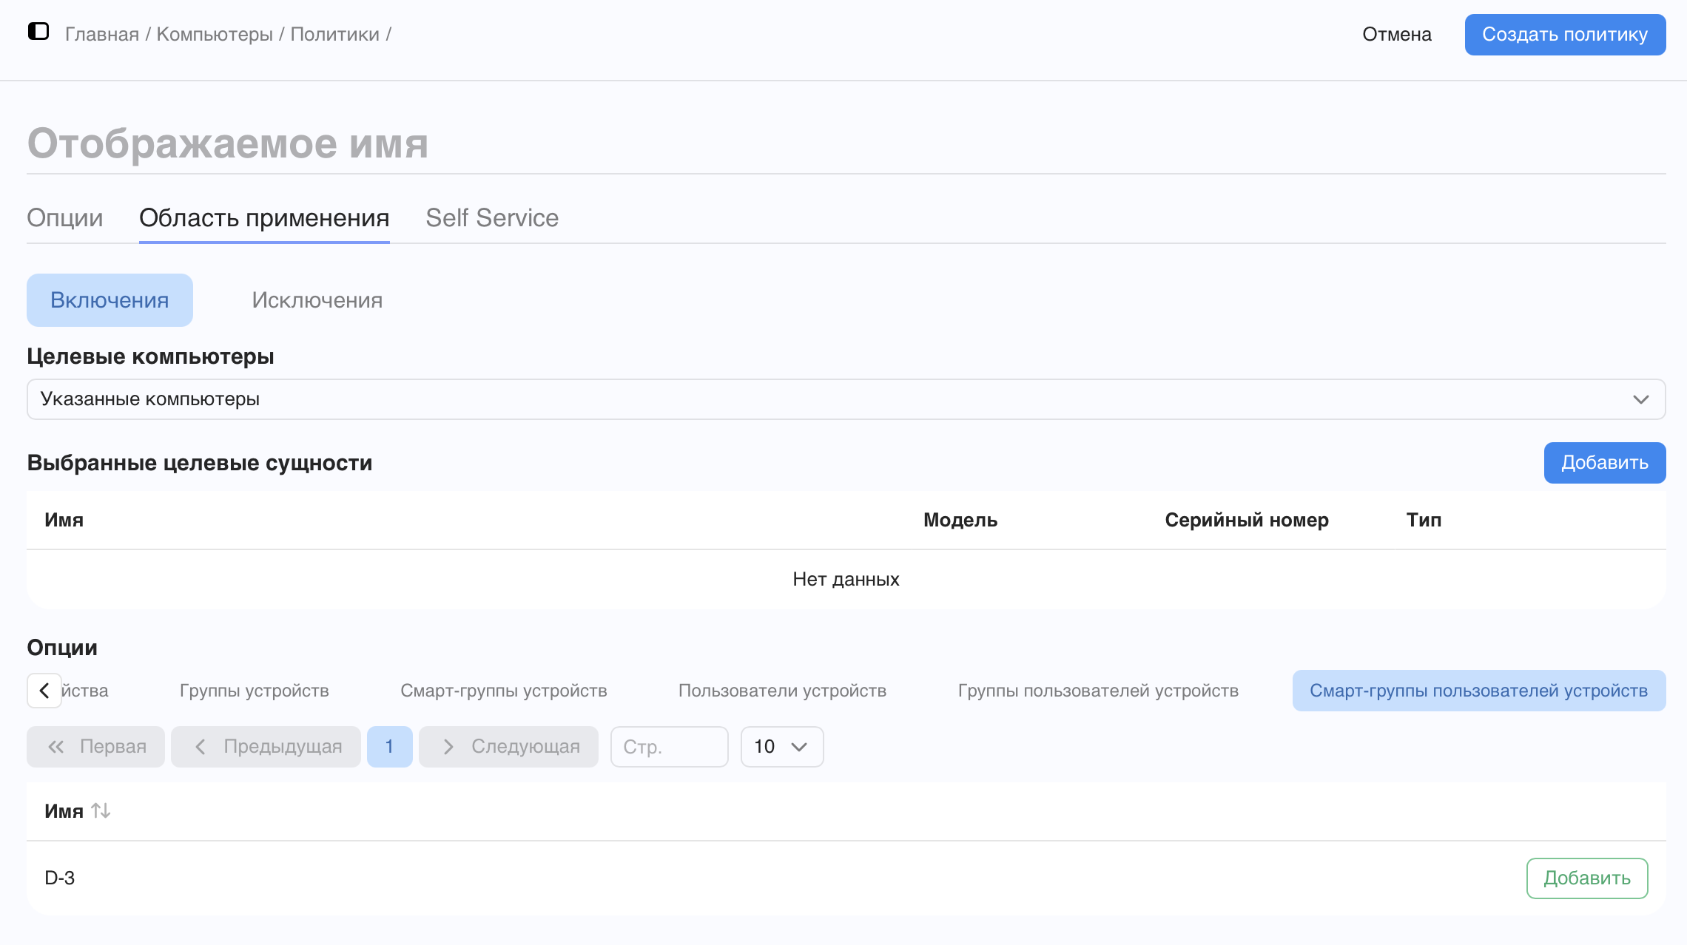Screen dimensions: 1687x945
Task: Click the blue Добавить button above the table
Action: (x=1605, y=463)
